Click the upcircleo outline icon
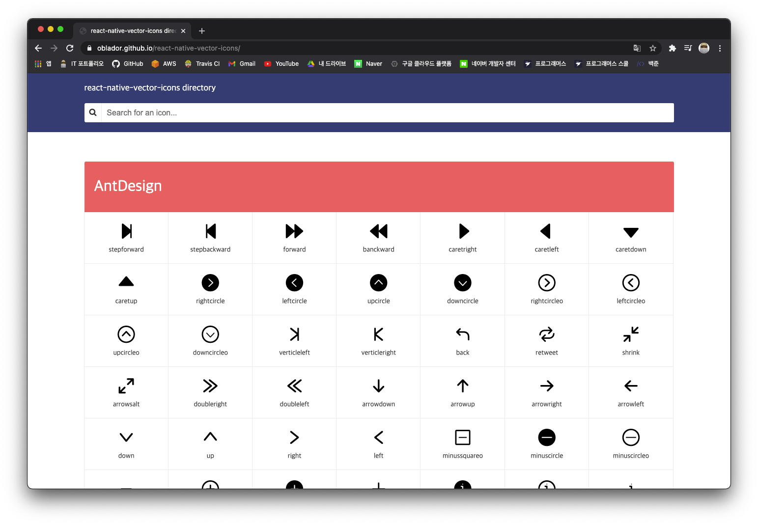The height and width of the screenshot is (525, 758). [126, 334]
